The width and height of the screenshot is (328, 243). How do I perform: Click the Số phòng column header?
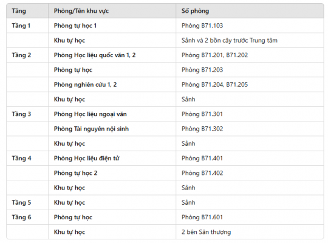(195, 11)
